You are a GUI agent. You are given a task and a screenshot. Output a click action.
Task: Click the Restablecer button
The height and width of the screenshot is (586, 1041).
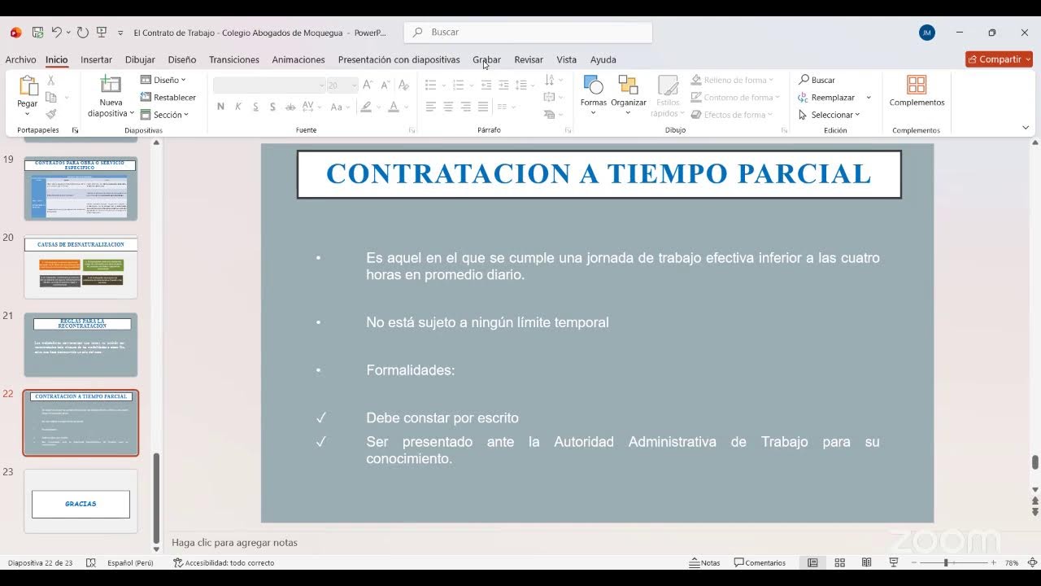coord(168,98)
